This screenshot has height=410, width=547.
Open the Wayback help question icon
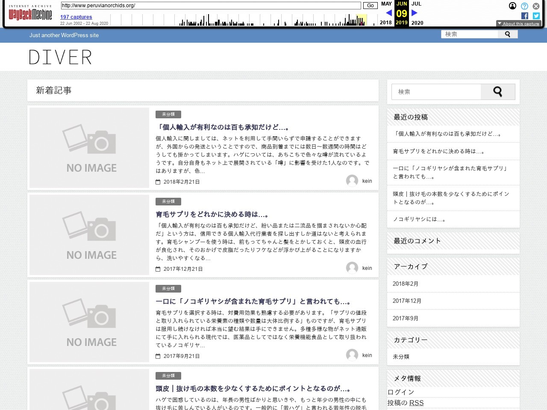524,6
